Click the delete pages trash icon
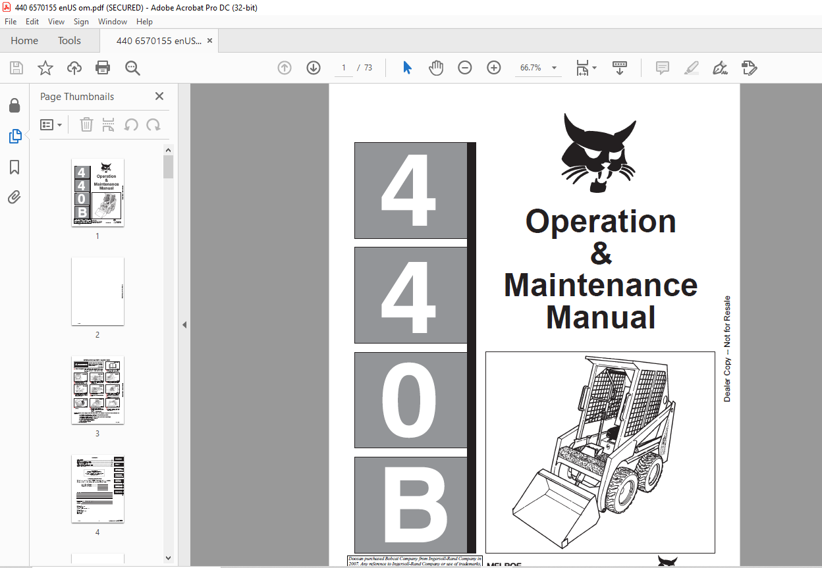 86,124
